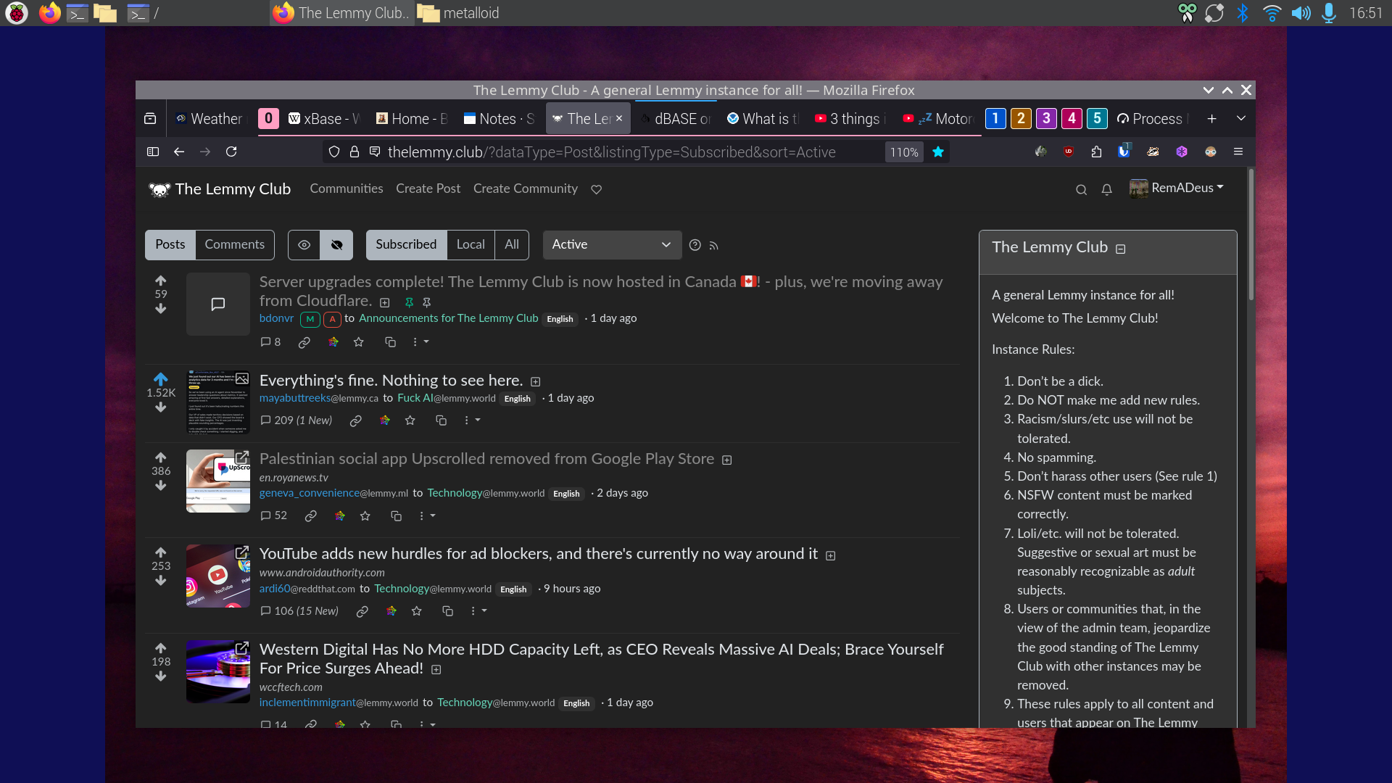The height and width of the screenshot is (783, 1392).
Task: Click the site padlock icon
Action: coord(355,152)
